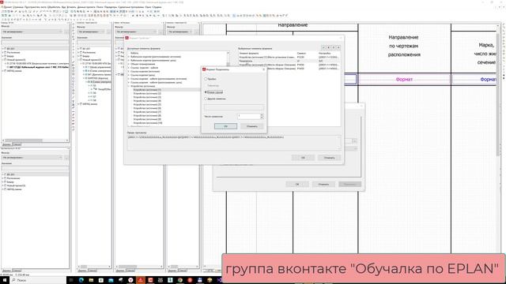
Task: Open Microsoft Edge from the taskbar
Action: pyautogui.click(x=81, y=280)
